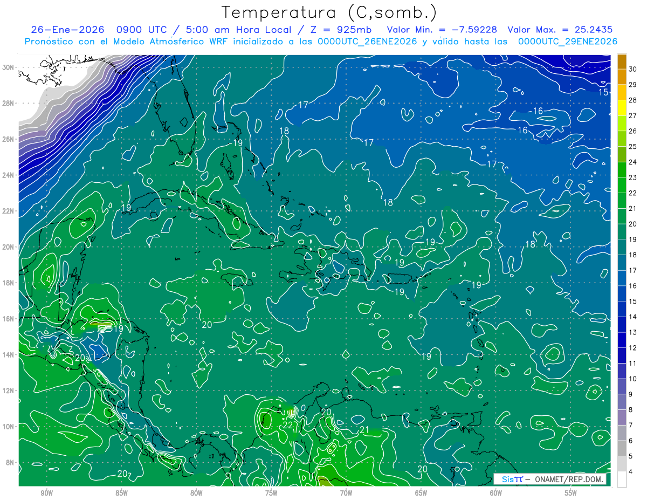This screenshot has height=500, width=647.
Task: Click the 21 contour label on the map
Action: point(364,430)
